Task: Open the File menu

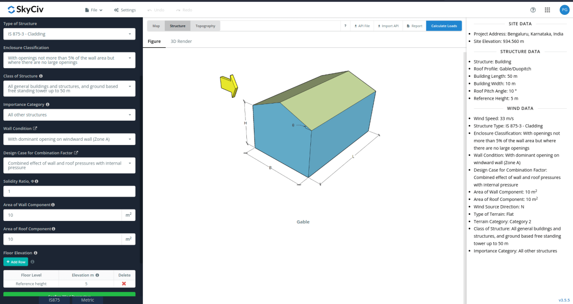Action: (x=94, y=10)
